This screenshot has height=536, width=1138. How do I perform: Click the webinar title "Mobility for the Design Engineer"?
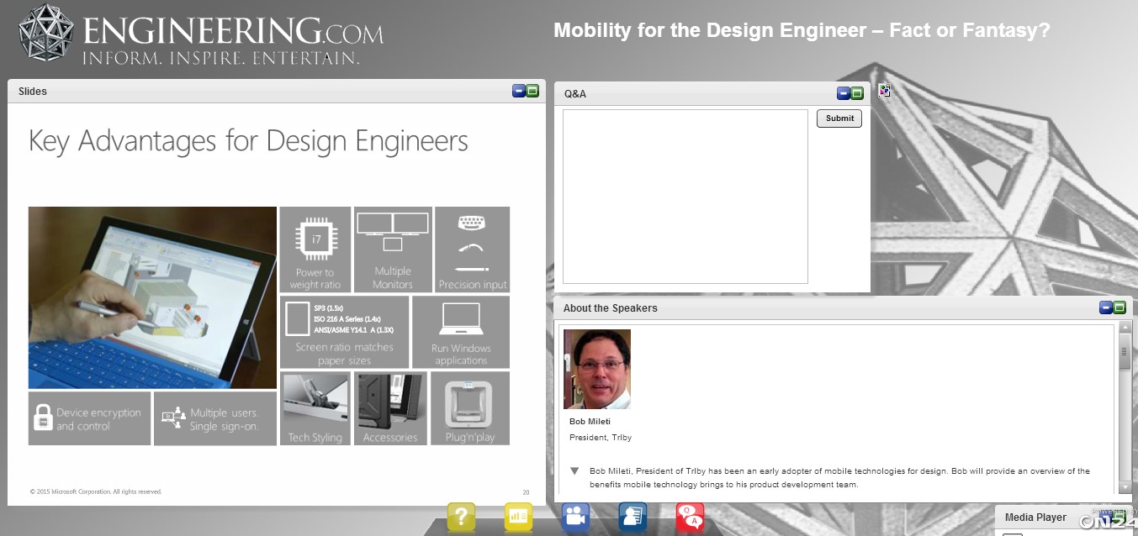(802, 31)
